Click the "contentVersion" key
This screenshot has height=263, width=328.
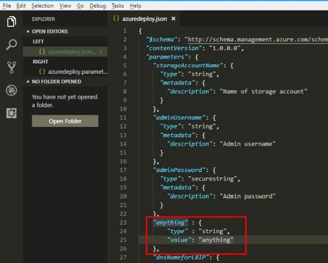(x=174, y=48)
